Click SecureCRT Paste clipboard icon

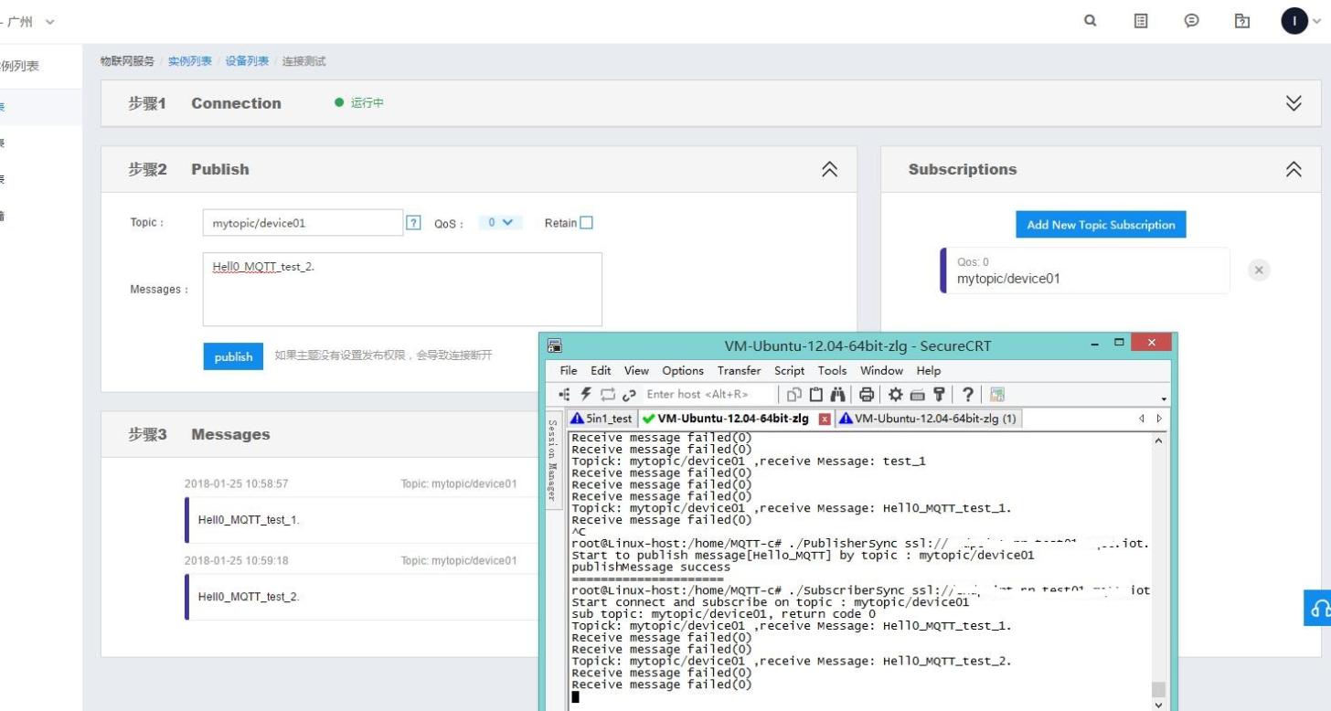click(815, 394)
